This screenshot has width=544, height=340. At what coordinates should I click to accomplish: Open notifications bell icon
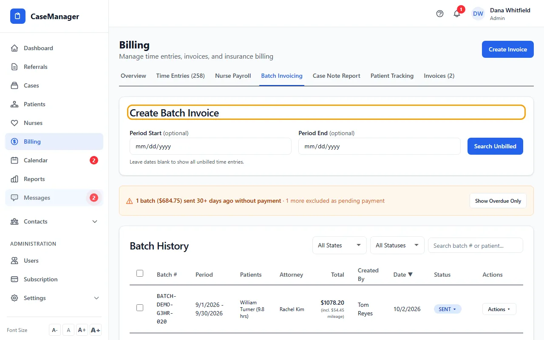(457, 14)
